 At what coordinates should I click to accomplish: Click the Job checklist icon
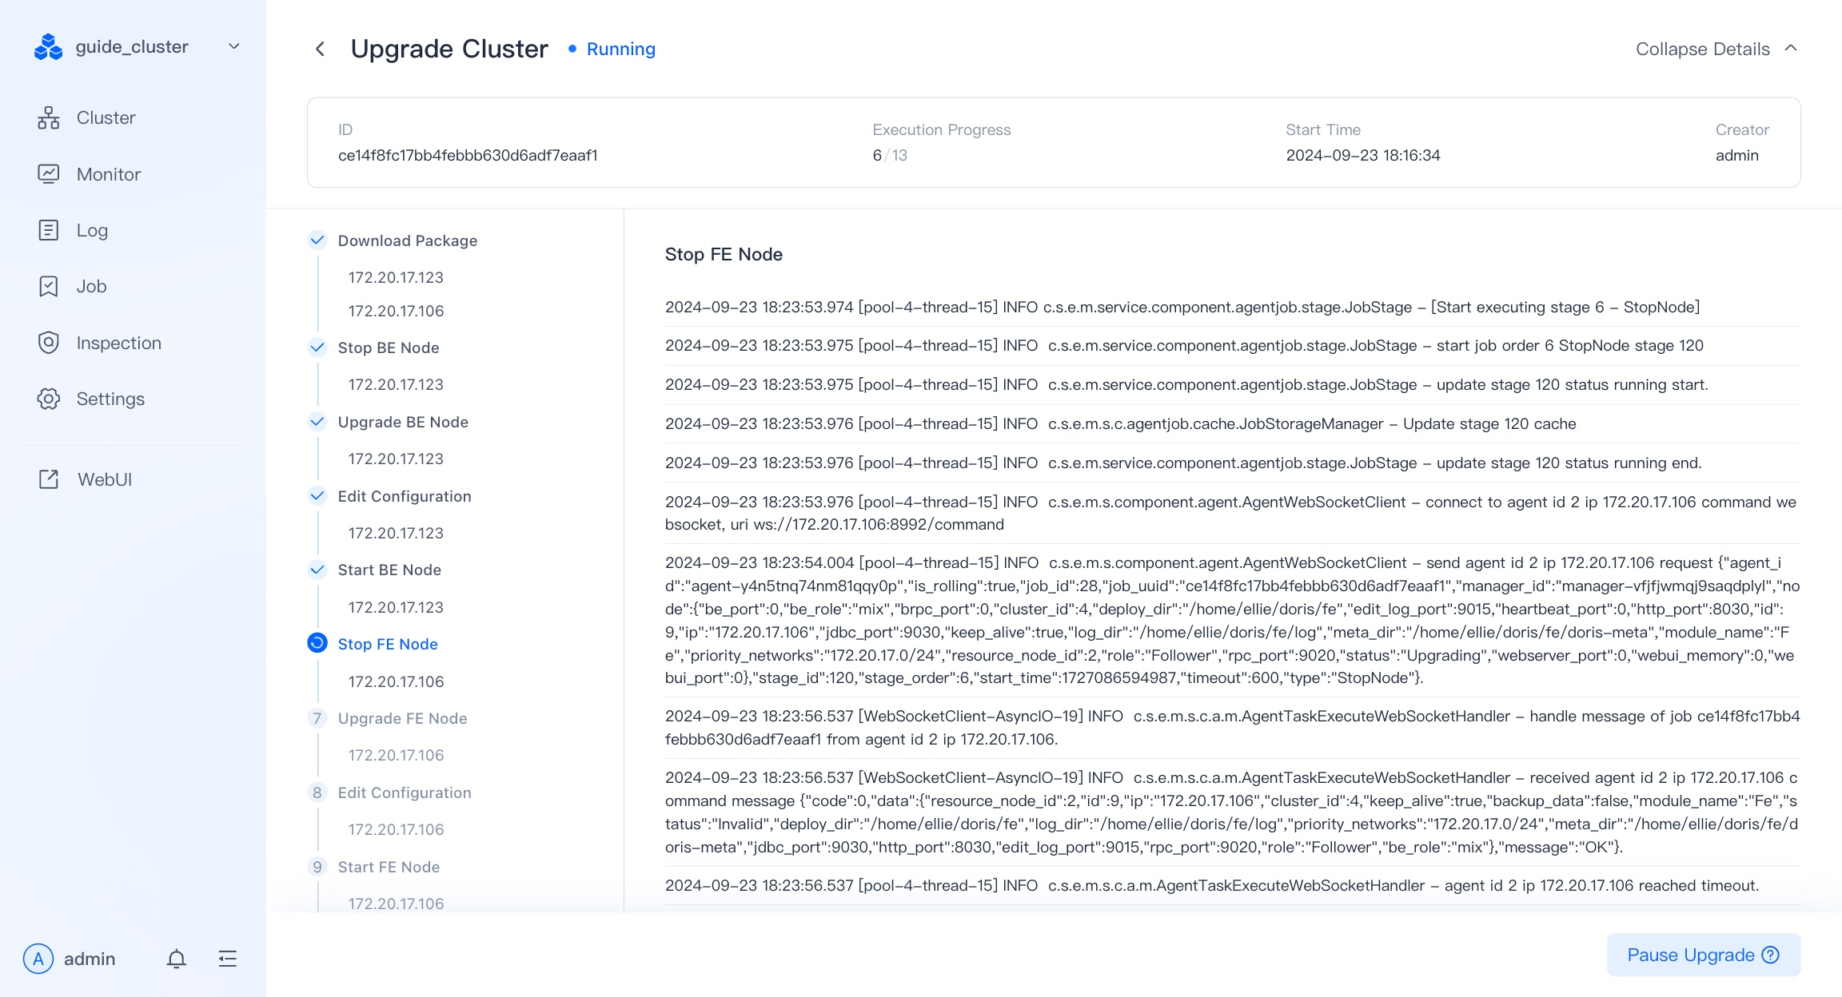[49, 286]
